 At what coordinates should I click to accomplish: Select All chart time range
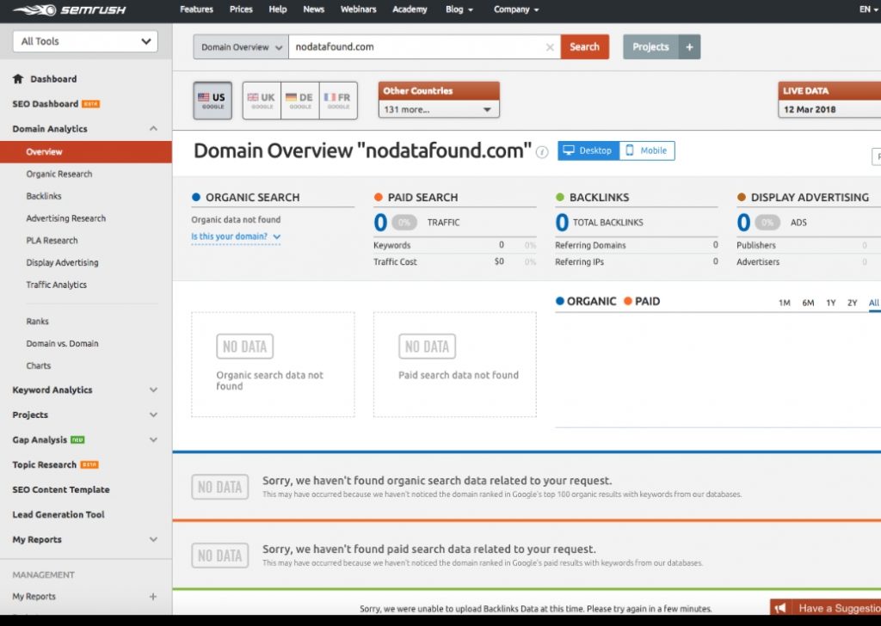874,304
